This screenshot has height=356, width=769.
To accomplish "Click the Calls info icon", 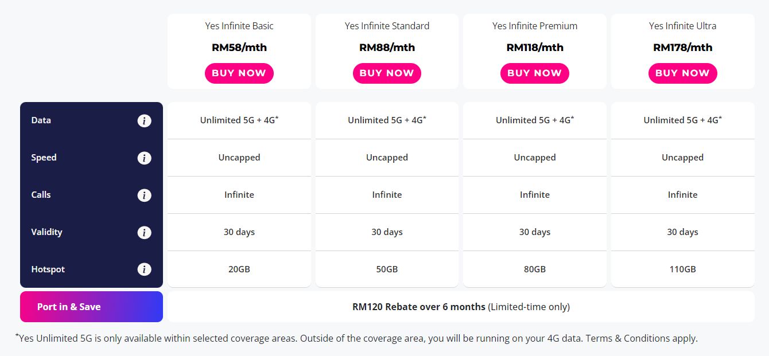I will click(x=144, y=195).
